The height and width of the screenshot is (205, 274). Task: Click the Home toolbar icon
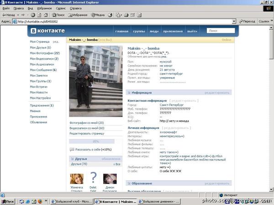pos(46,15)
